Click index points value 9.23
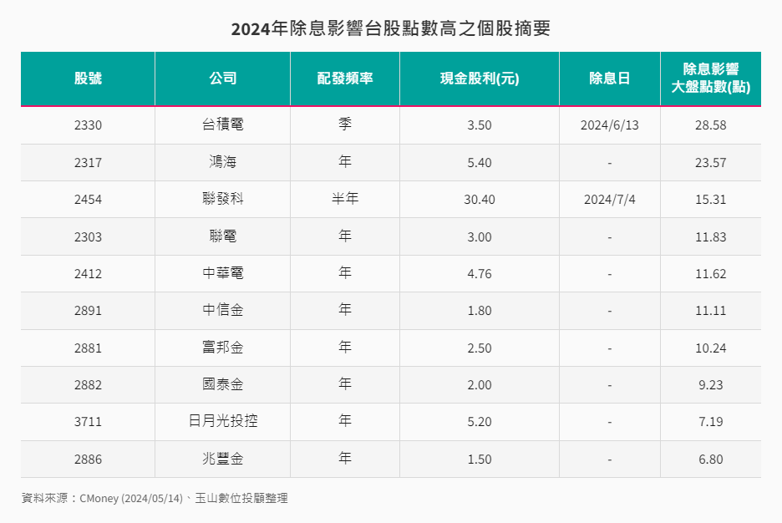The height and width of the screenshot is (523, 782). click(x=711, y=385)
